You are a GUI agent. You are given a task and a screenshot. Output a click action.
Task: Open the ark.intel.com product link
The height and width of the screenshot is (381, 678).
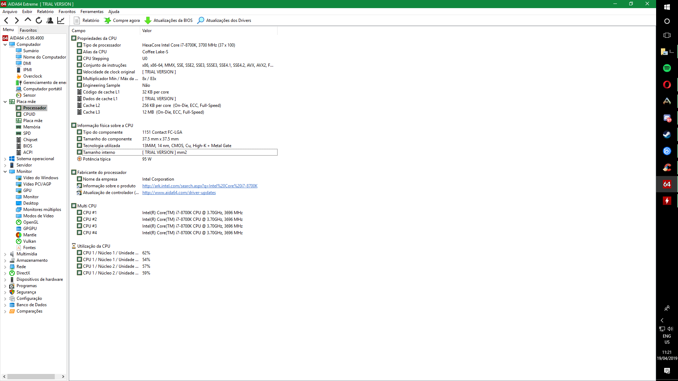tap(200, 186)
